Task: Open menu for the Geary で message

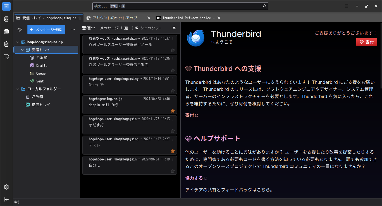Action: (173, 79)
